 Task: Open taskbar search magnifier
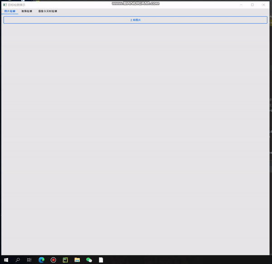pyautogui.click(x=18, y=260)
